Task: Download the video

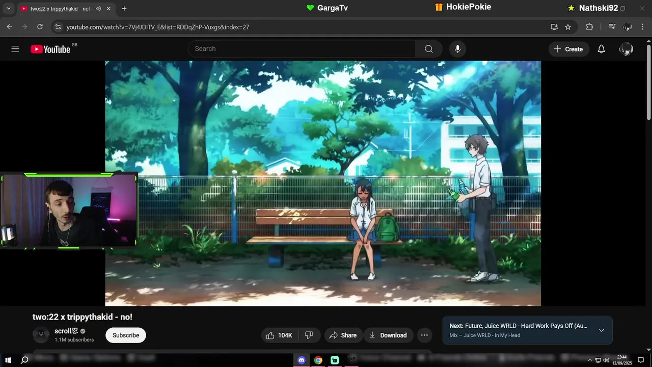Action: (388, 335)
